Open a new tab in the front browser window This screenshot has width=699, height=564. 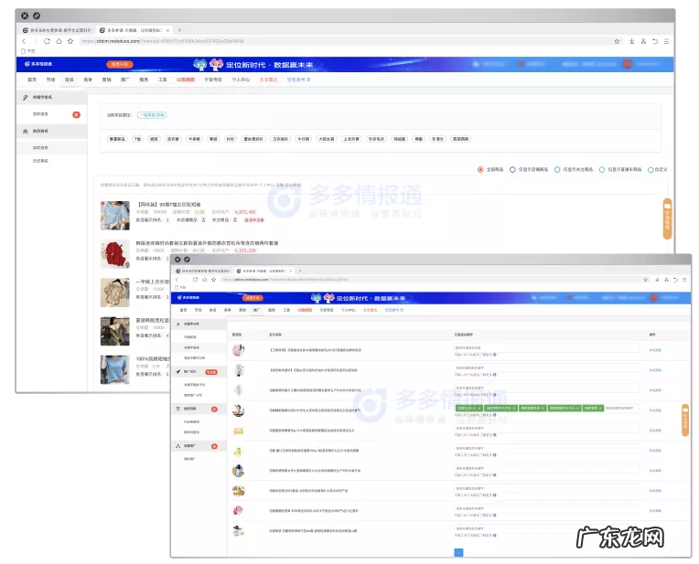click(x=300, y=271)
